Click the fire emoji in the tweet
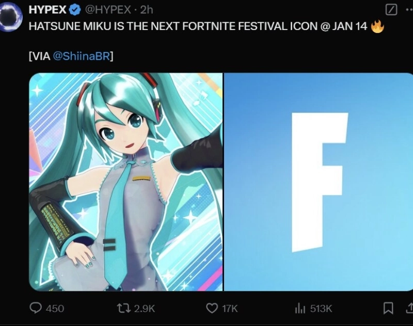Screen dimensions: 413x326 [378, 26]
